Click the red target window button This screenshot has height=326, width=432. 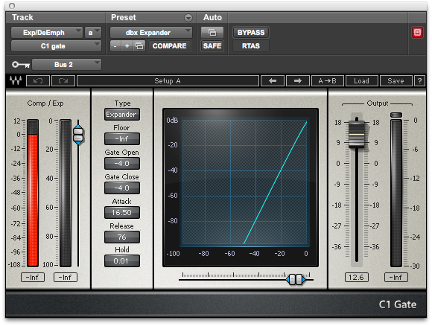point(417,33)
